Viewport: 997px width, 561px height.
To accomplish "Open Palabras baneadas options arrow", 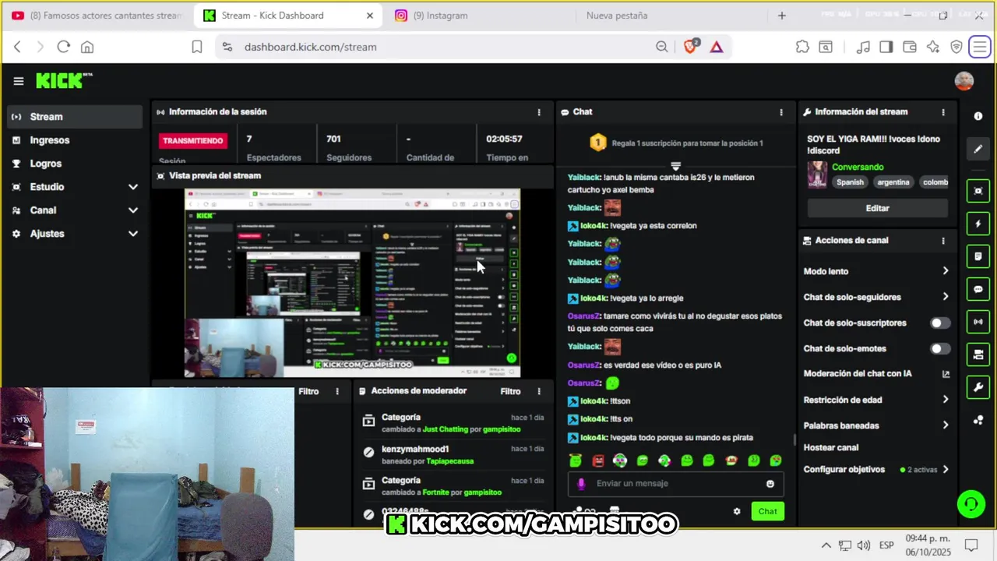I will tap(946, 425).
